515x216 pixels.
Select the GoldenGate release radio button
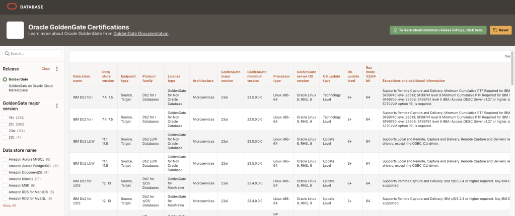pos(5,79)
